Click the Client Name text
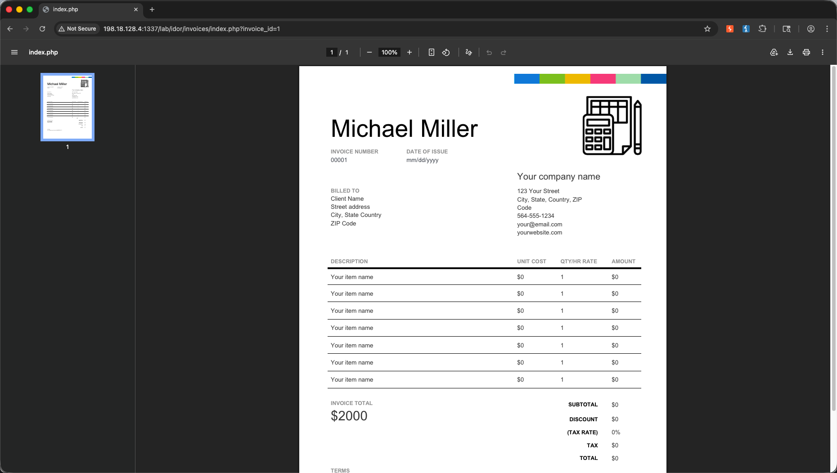The width and height of the screenshot is (837, 473). point(347,199)
